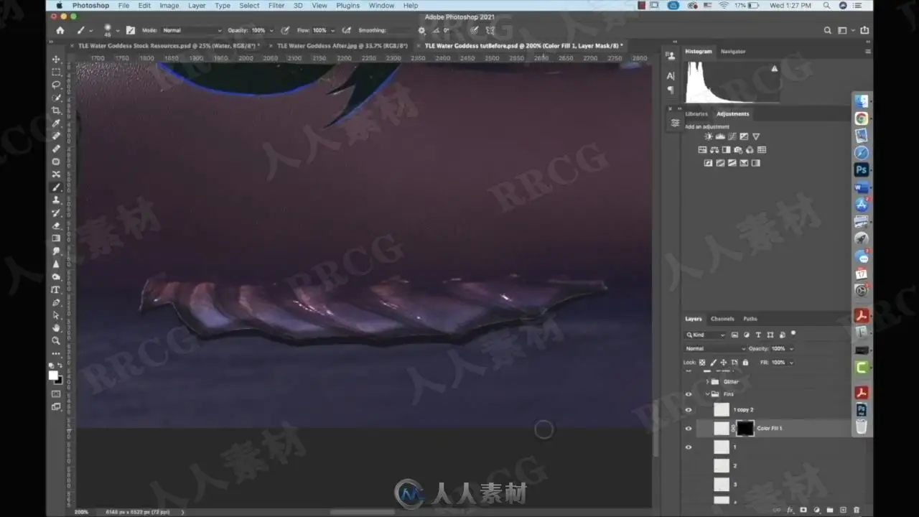The height and width of the screenshot is (517, 919).
Task: Open brush settings panel icon
Action: click(x=131, y=30)
